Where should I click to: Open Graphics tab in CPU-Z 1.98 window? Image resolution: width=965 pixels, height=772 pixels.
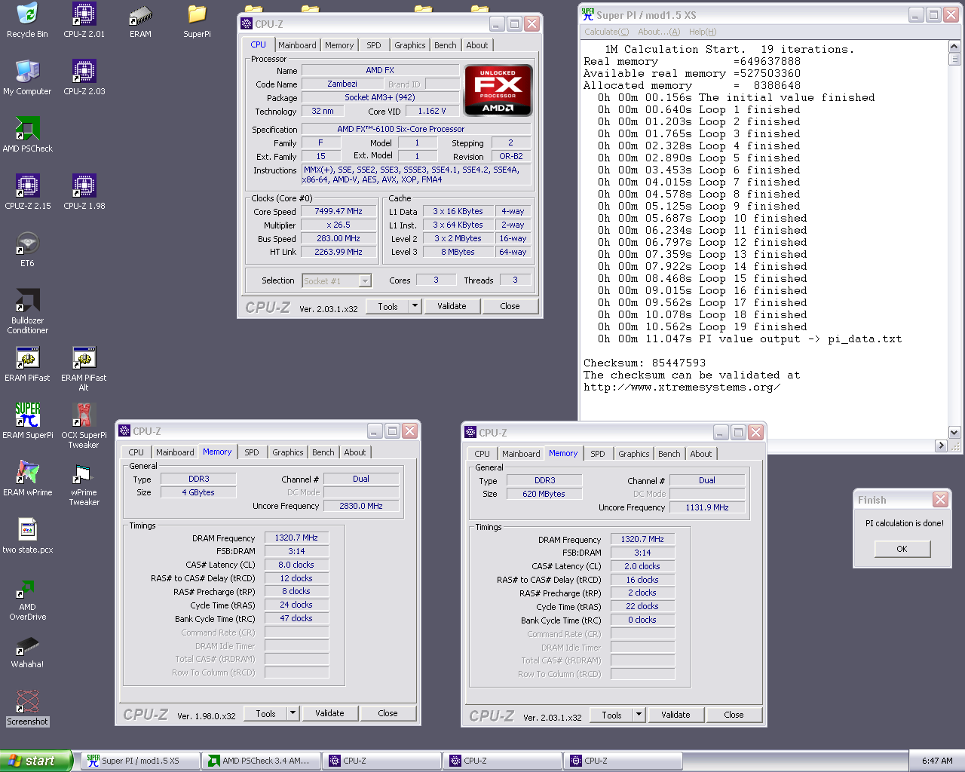click(x=288, y=452)
